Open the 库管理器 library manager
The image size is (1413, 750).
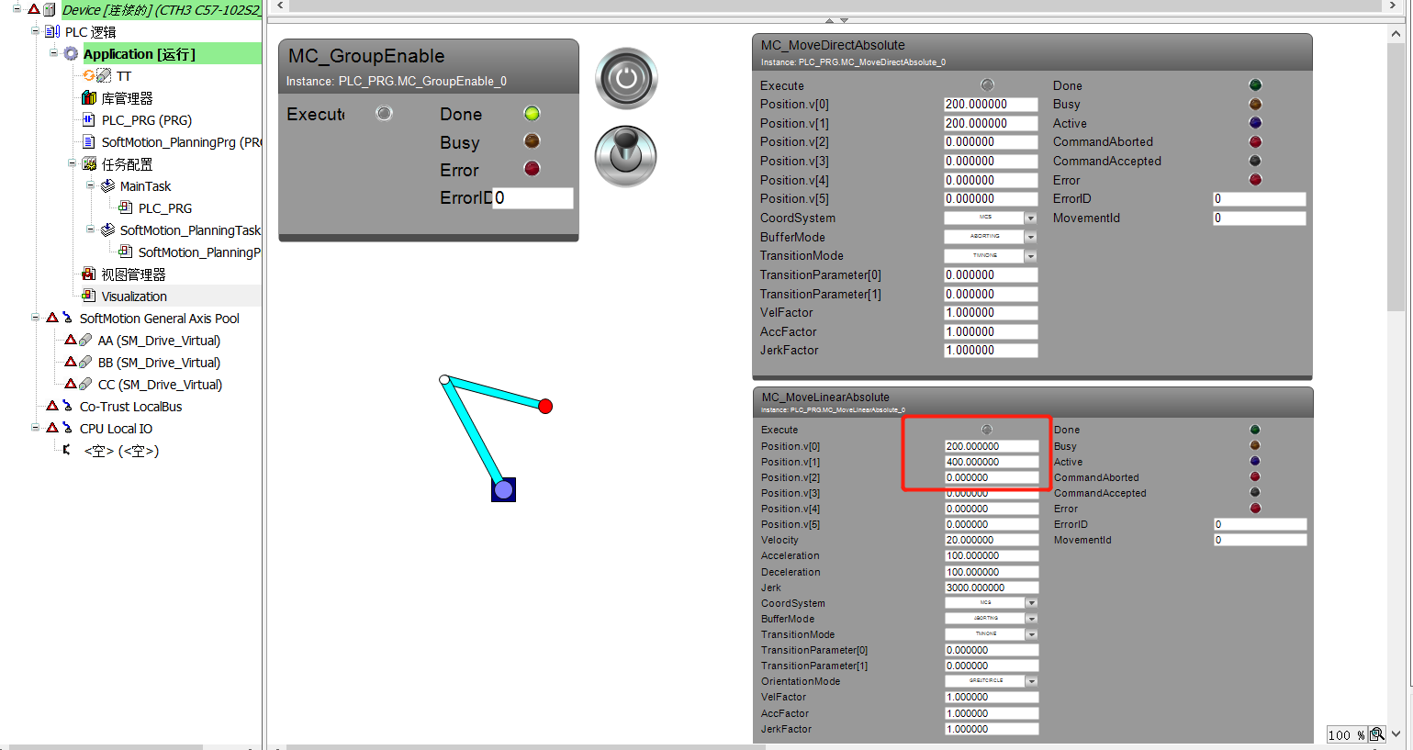(x=127, y=98)
